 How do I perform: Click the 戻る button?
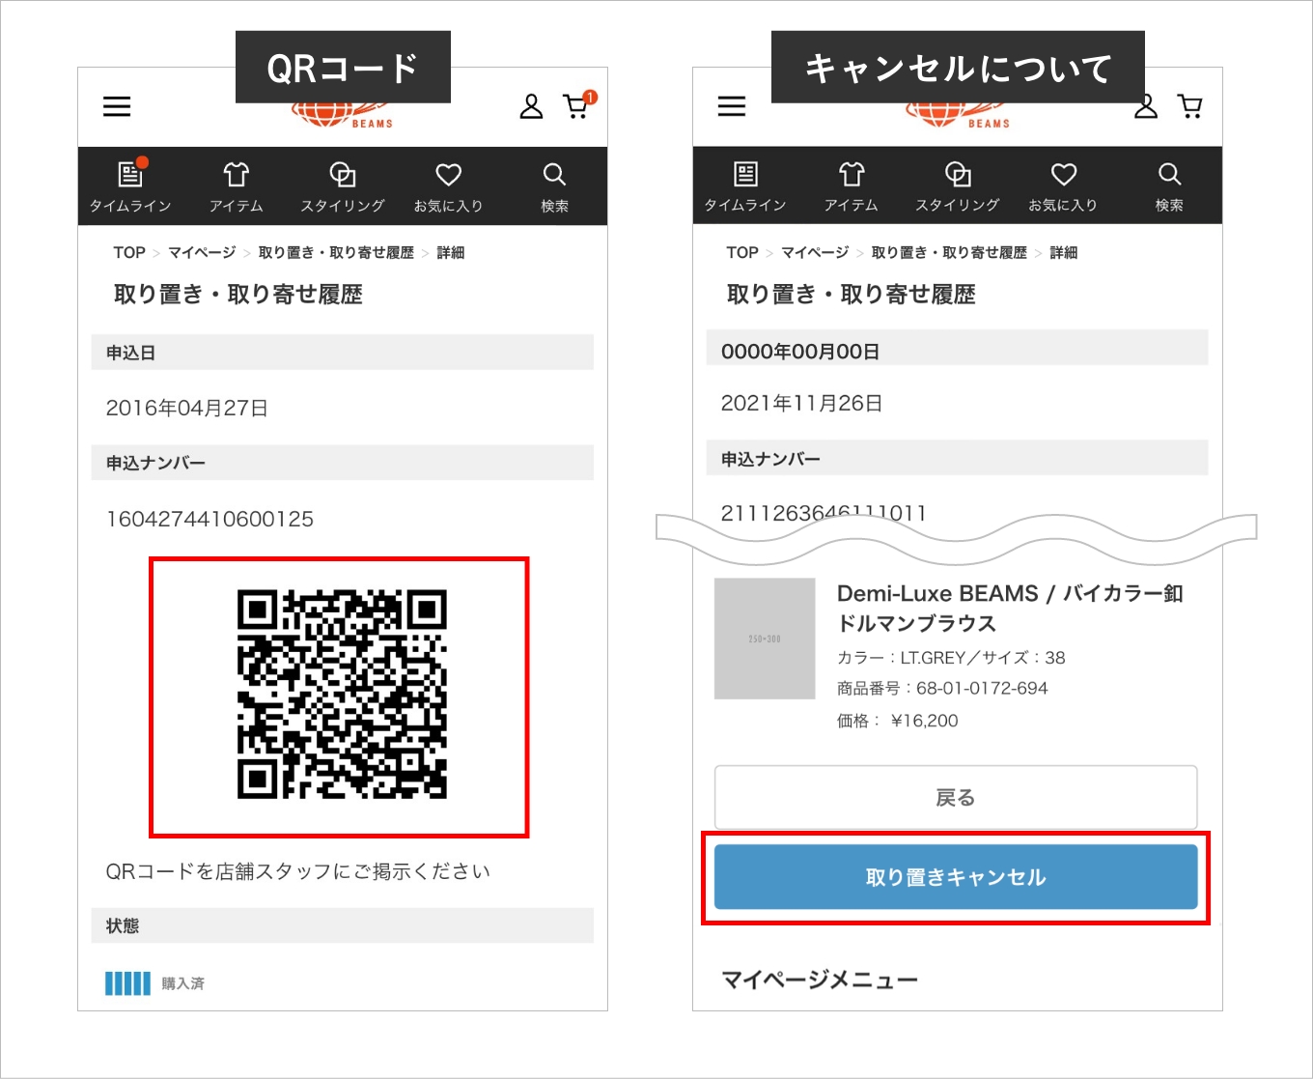pos(956,797)
